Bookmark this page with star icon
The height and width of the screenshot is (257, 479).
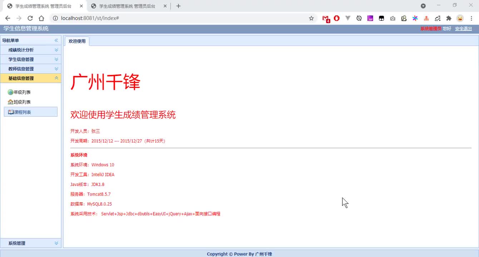[x=311, y=18]
